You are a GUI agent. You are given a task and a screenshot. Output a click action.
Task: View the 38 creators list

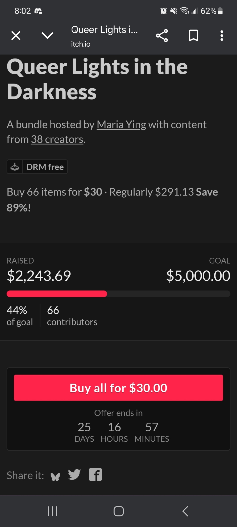click(x=57, y=139)
